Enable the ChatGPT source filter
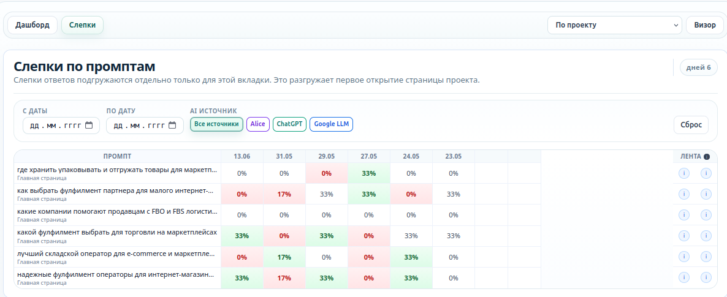Image resolution: width=727 pixels, height=297 pixels. 290,124
